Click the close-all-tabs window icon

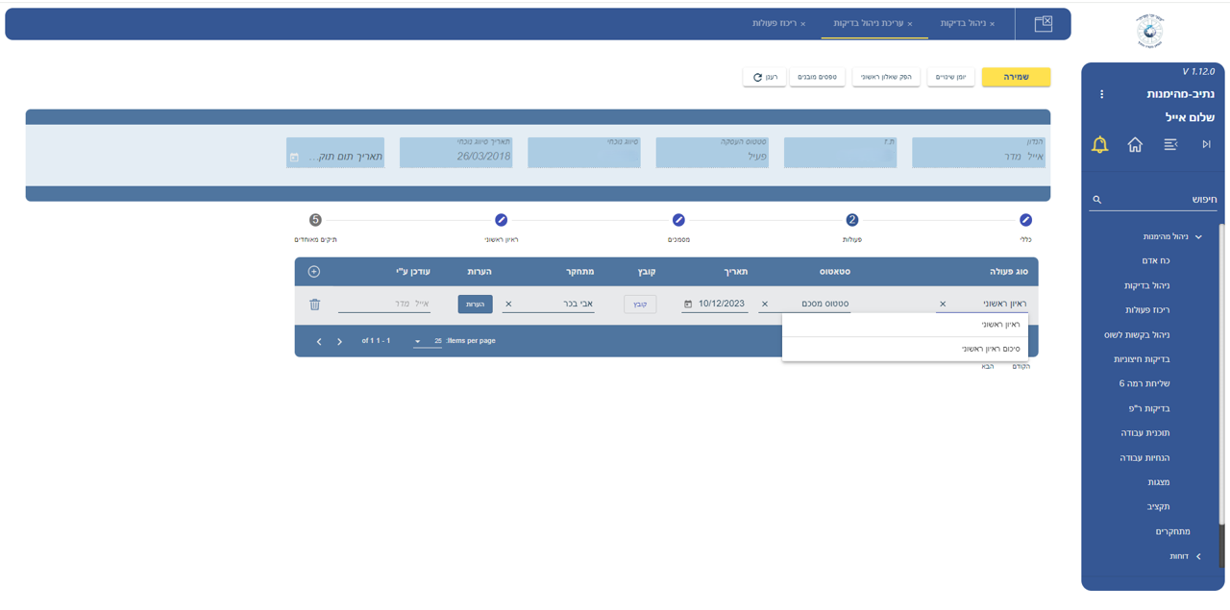click(1043, 24)
